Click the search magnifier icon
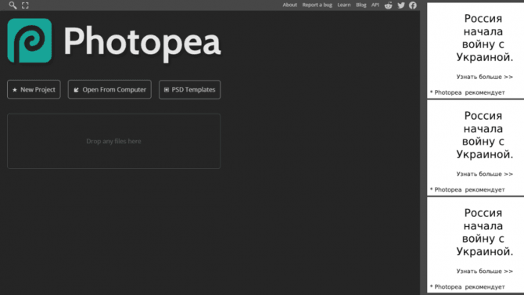Image resolution: width=524 pixels, height=295 pixels. [x=13, y=5]
